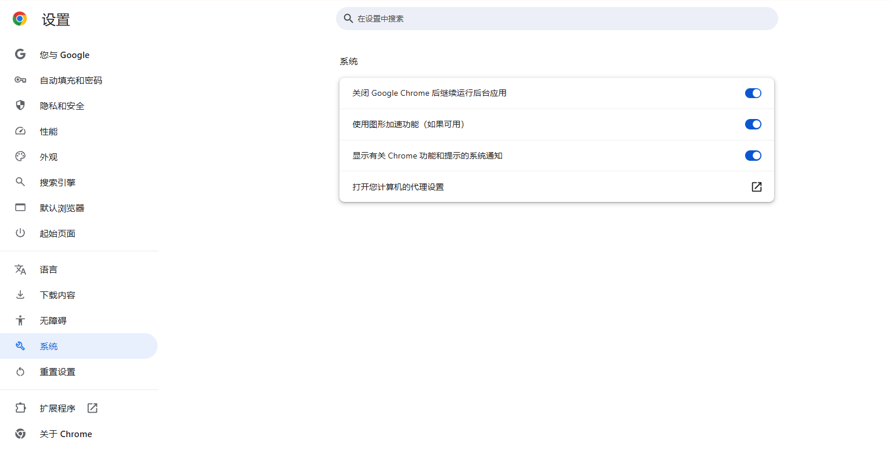This screenshot has width=891, height=458.
Task: Click the Google G icon in sidebar
Action: click(x=20, y=54)
